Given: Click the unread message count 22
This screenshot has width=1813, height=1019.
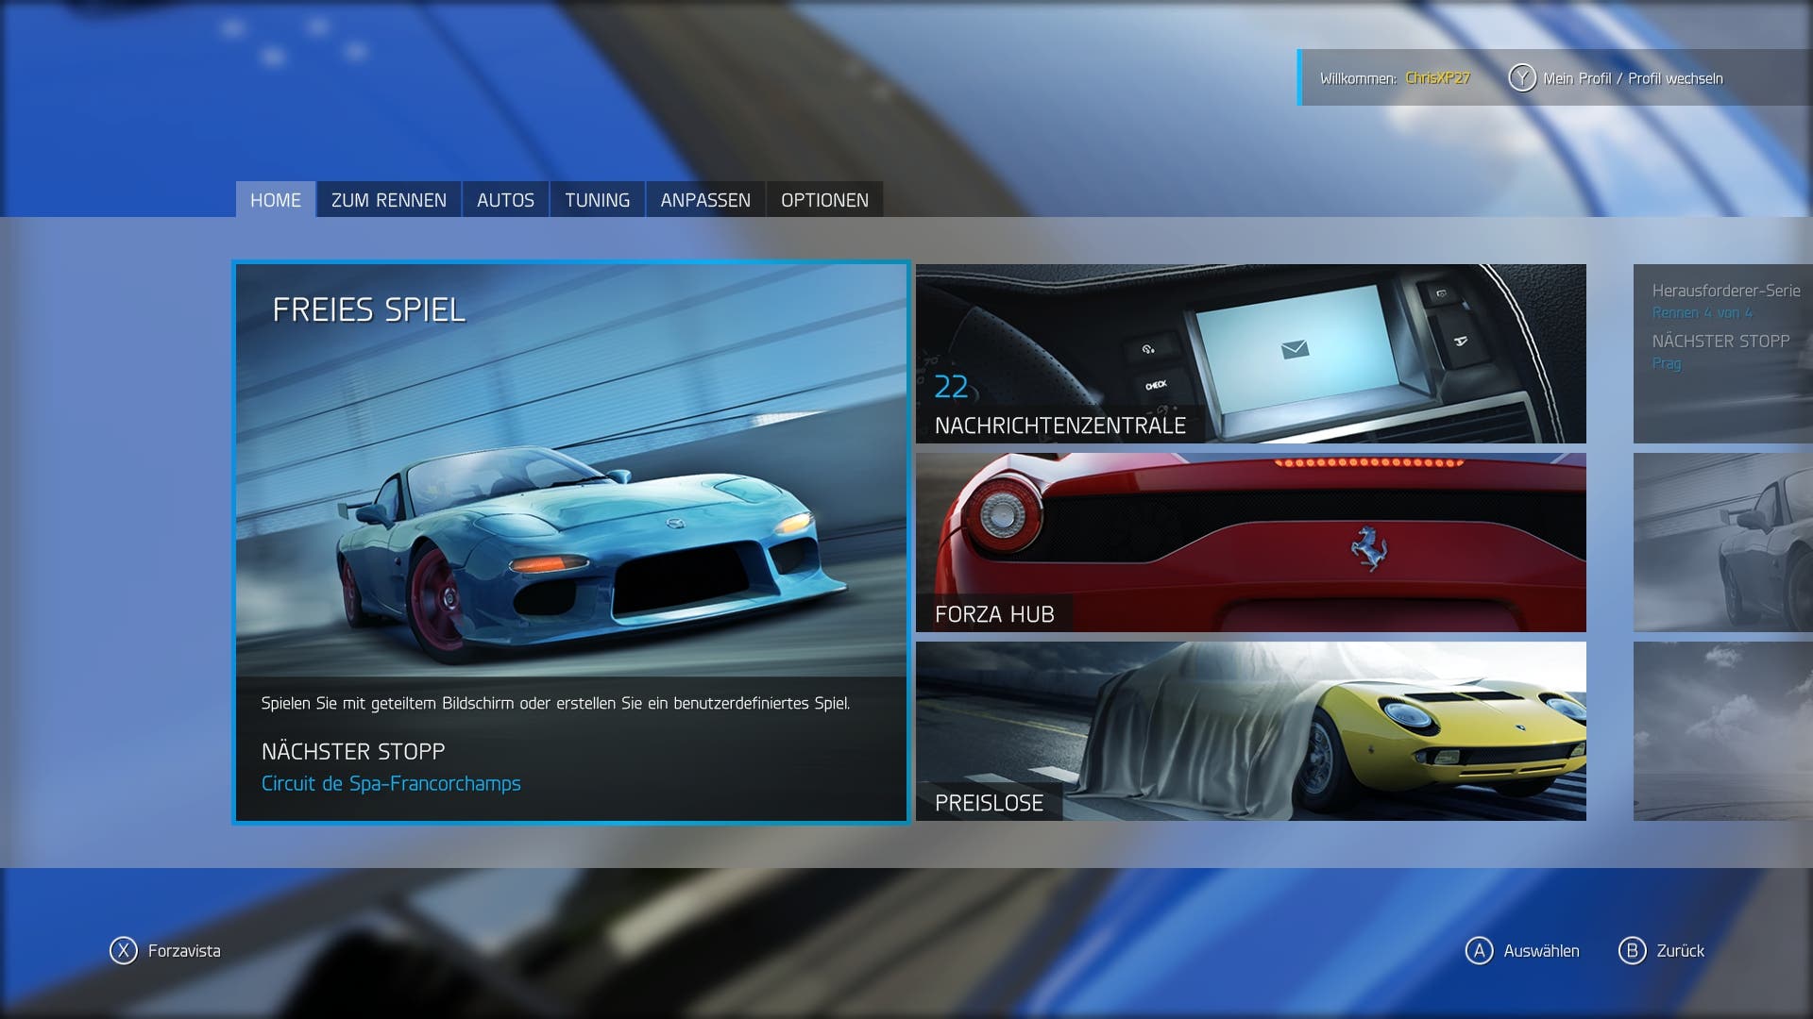Looking at the screenshot, I should 951,387.
